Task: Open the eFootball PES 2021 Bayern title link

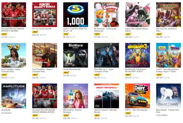Action: pos(13,30)
